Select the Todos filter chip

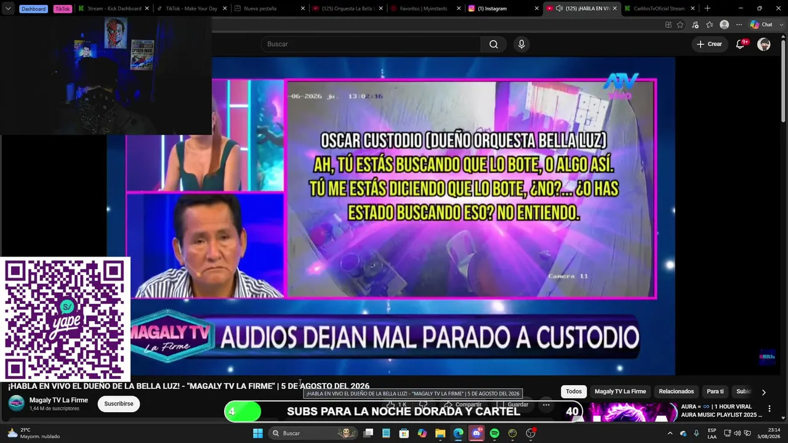[x=574, y=391]
